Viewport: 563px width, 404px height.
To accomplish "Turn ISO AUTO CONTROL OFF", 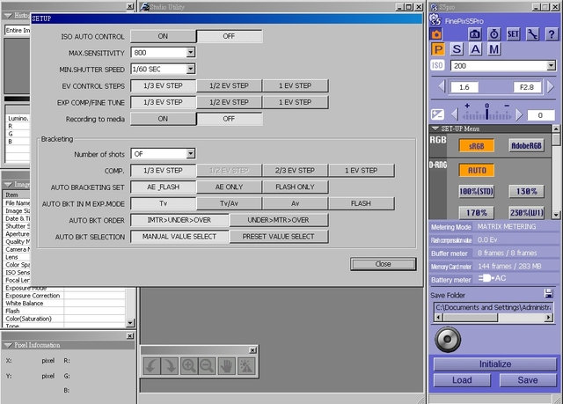I will tap(229, 36).
